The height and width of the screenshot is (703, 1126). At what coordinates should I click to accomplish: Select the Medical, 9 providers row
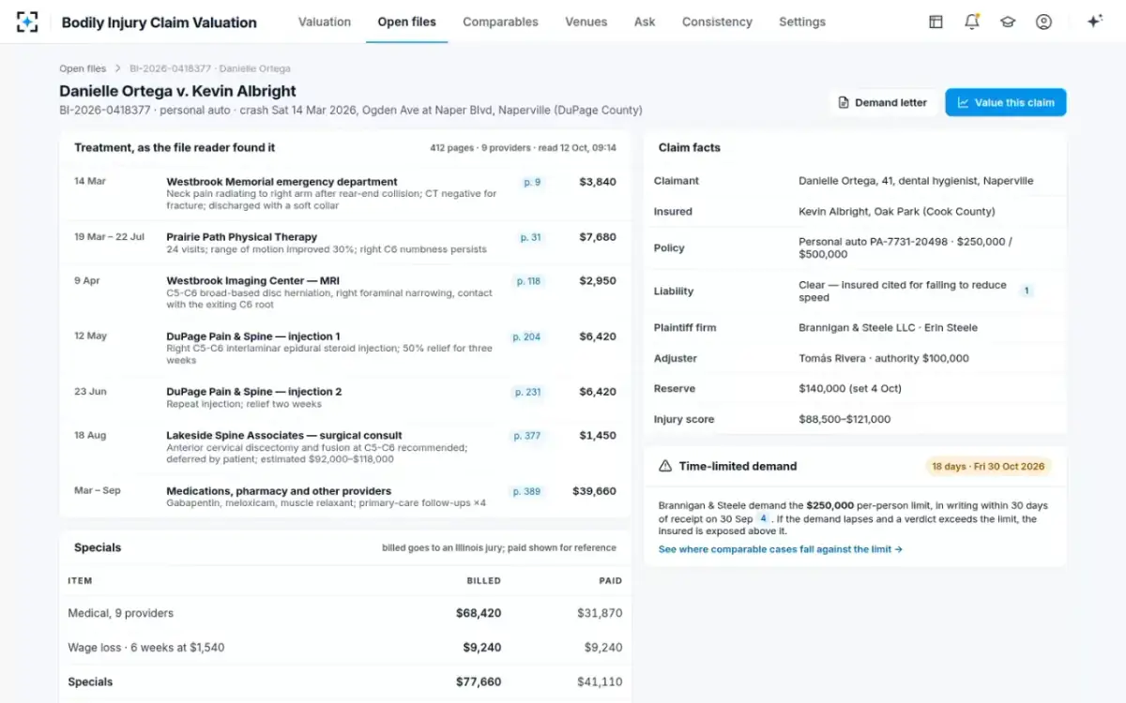[x=345, y=613]
